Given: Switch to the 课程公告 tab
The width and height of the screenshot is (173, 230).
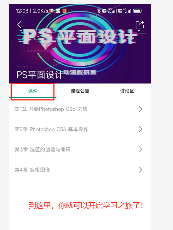Looking at the screenshot, I should [80, 91].
